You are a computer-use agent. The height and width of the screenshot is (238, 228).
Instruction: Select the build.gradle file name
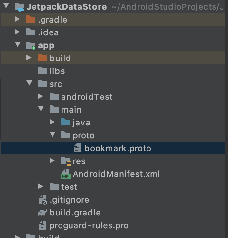point(75,213)
